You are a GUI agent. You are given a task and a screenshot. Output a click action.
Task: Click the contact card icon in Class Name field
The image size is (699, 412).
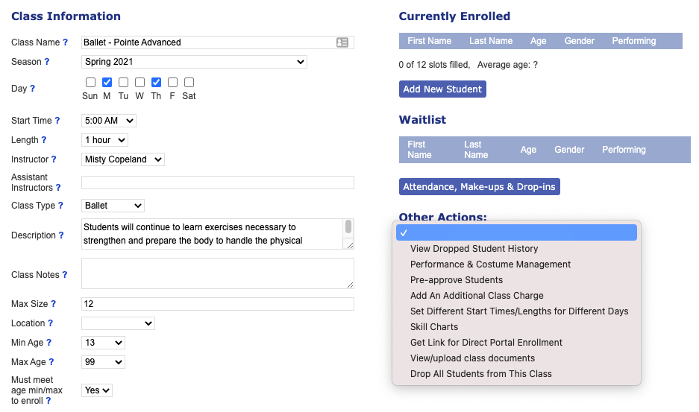(342, 42)
